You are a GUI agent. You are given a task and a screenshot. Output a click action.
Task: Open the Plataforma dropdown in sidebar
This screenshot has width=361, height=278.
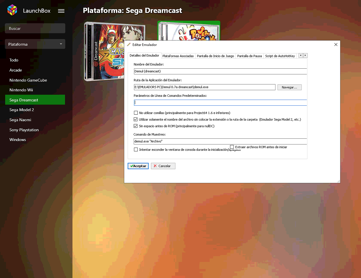coord(35,44)
